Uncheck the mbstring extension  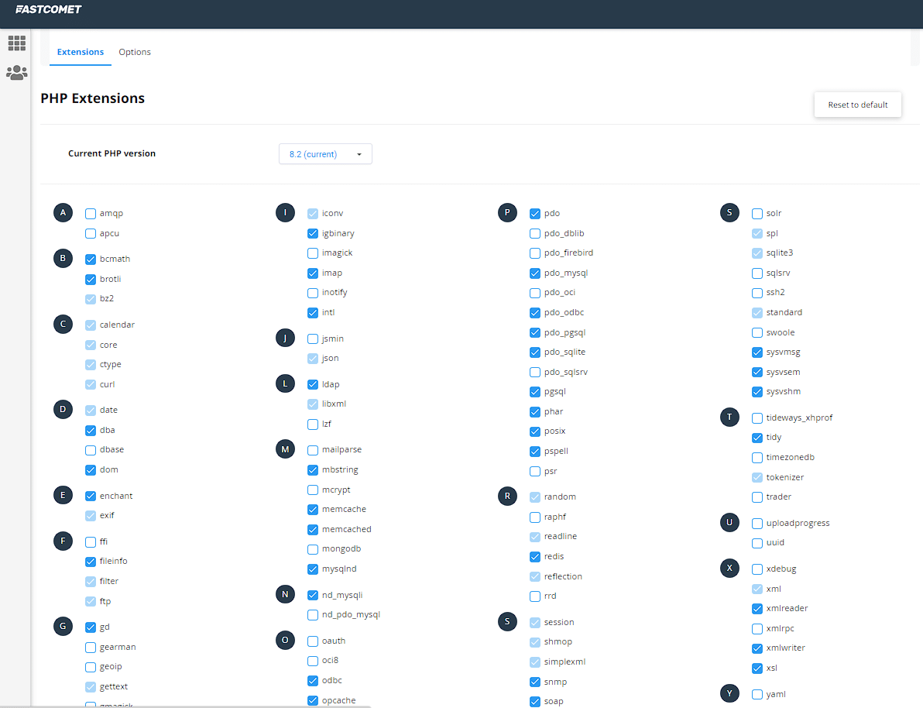click(313, 470)
